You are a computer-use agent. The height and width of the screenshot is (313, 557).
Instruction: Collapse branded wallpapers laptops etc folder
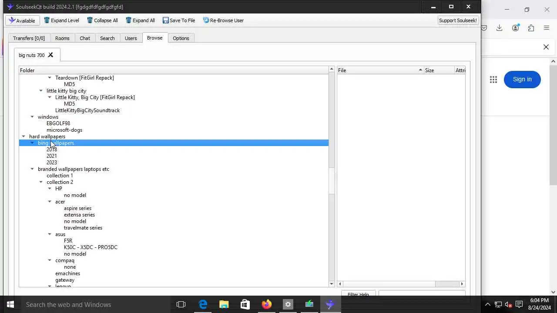pos(32,169)
